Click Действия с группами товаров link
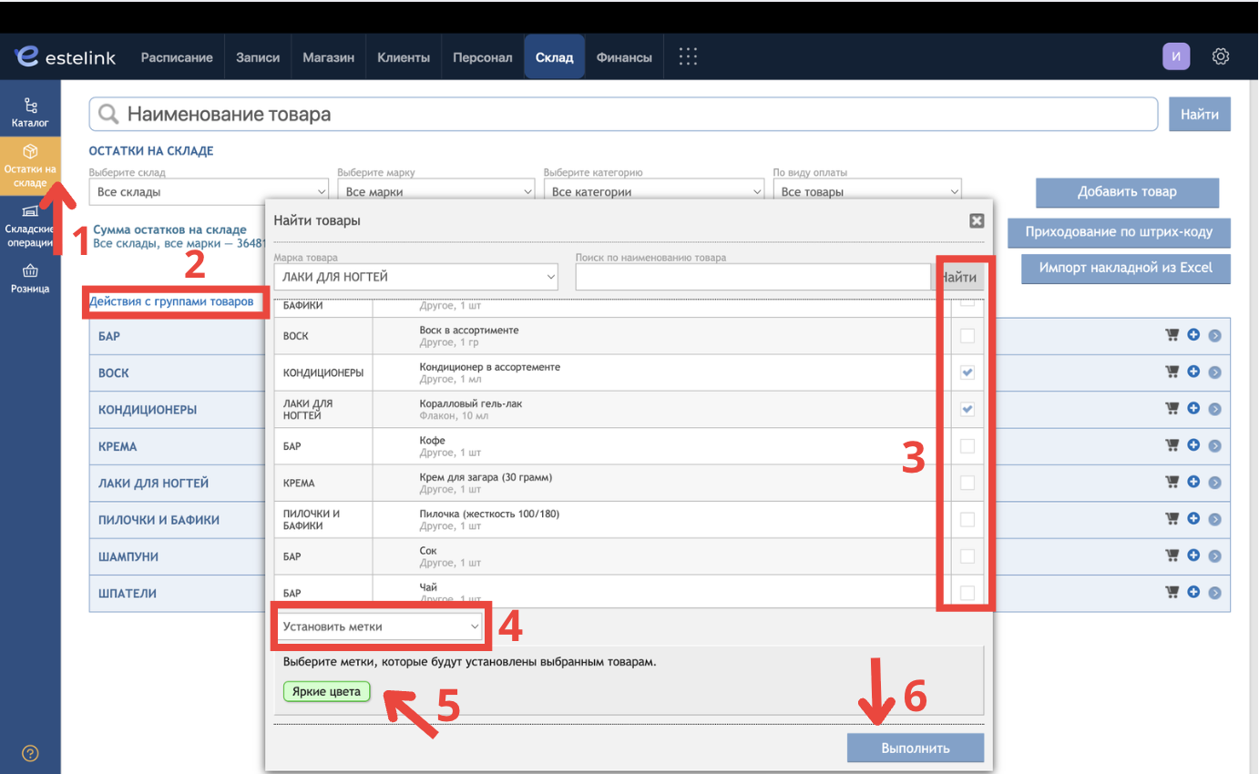Viewport: 1259px width, 774px height. point(171,301)
